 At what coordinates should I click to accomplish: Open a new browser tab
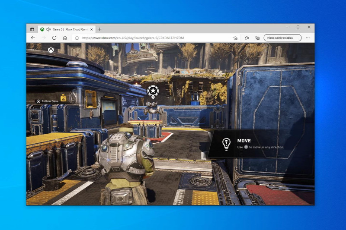pos(100,29)
